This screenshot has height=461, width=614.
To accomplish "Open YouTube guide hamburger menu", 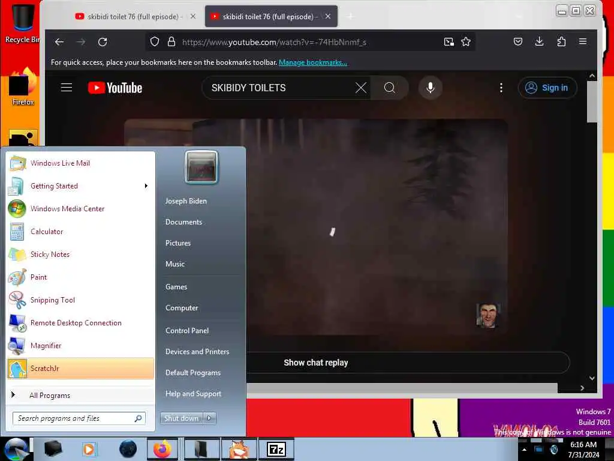I will click(67, 88).
